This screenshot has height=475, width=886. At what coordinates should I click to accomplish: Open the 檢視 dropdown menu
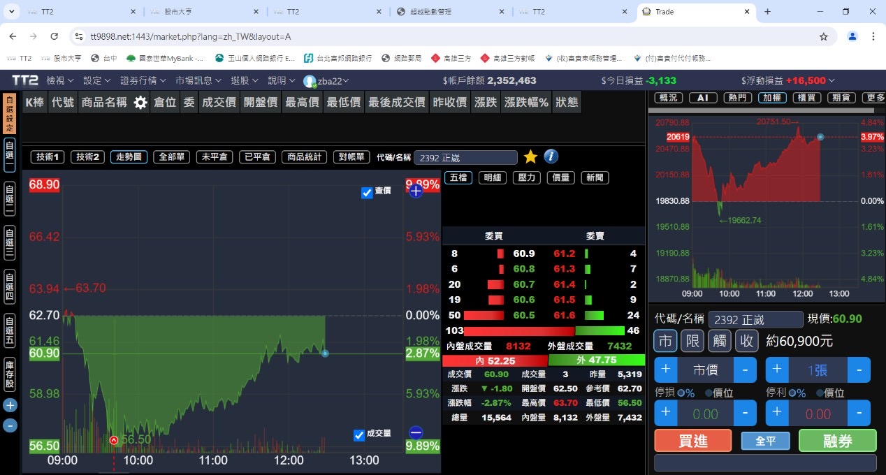(x=60, y=80)
